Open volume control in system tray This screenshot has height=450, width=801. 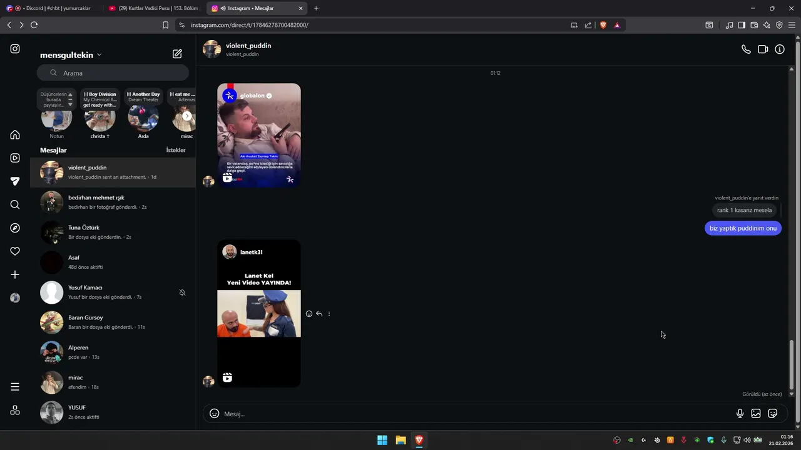click(x=747, y=440)
